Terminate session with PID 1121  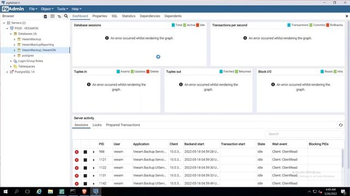[77, 160]
